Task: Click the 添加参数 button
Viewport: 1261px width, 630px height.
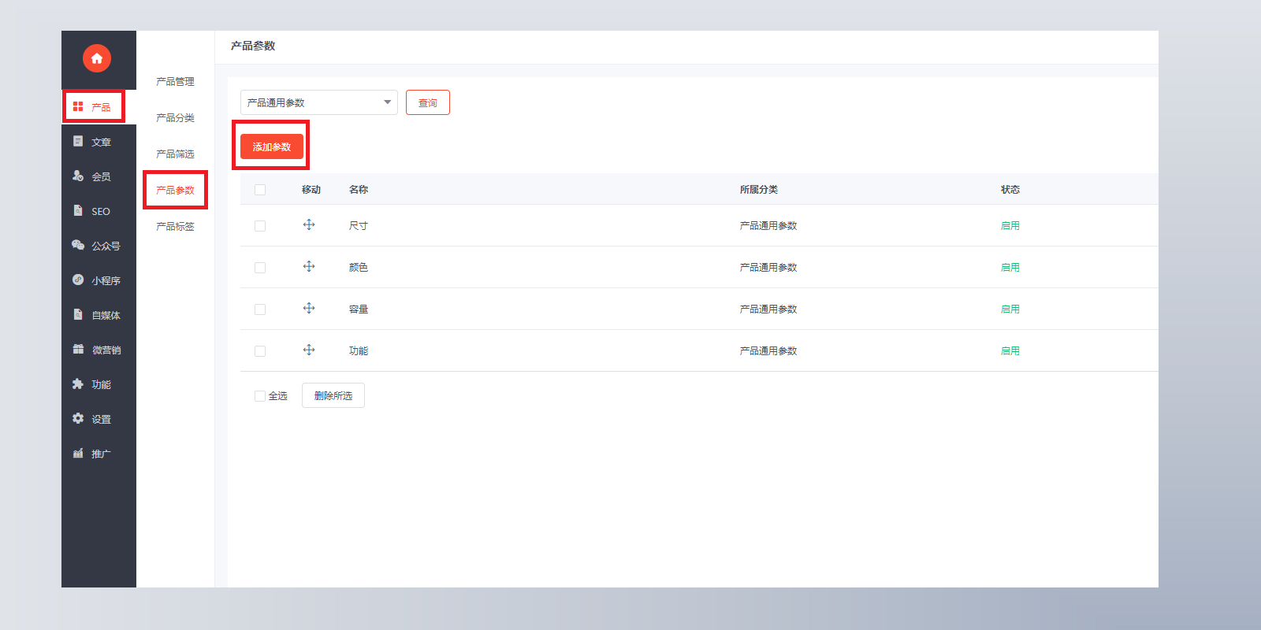Action: tap(272, 146)
